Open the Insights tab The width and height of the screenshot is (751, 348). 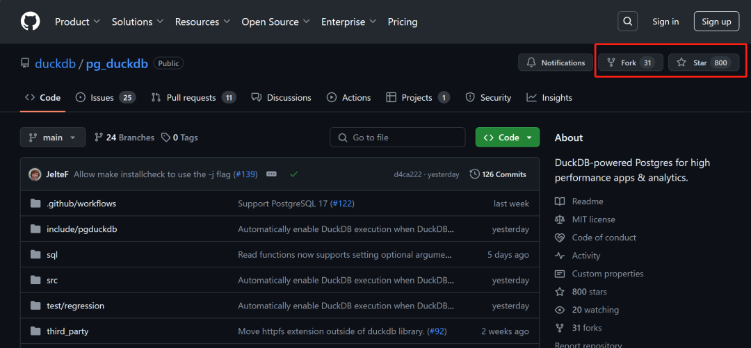tap(549, 97)
